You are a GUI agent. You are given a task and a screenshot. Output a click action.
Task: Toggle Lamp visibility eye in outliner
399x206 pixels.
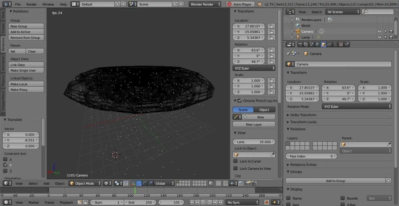(379, 38)
